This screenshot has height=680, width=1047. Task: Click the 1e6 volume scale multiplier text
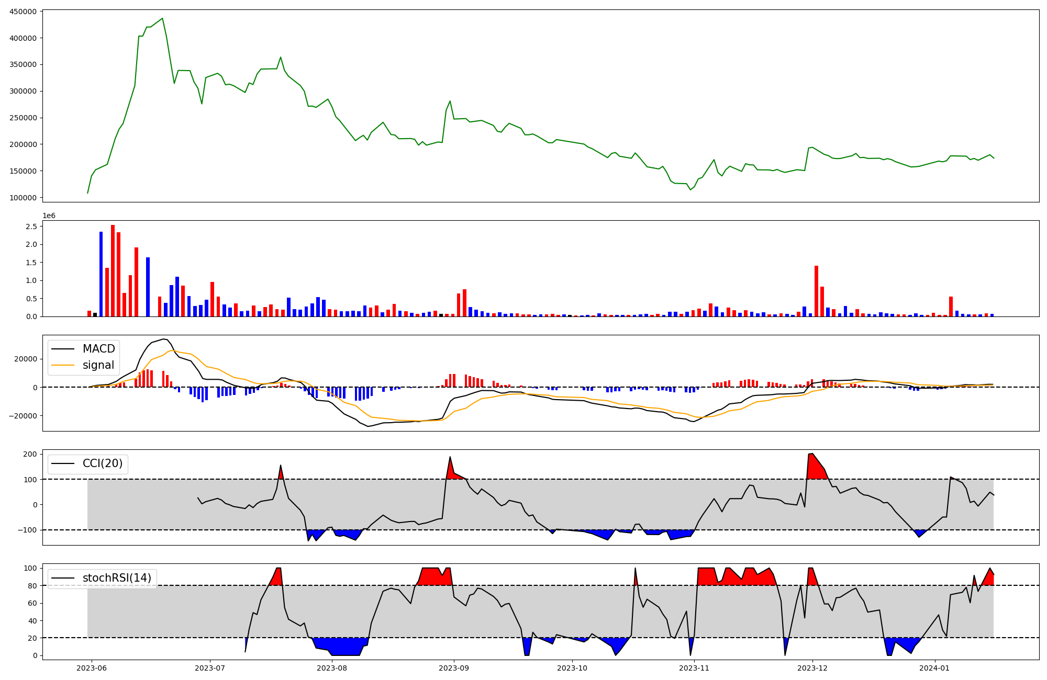pyautogui.click(x=49, y=216)
